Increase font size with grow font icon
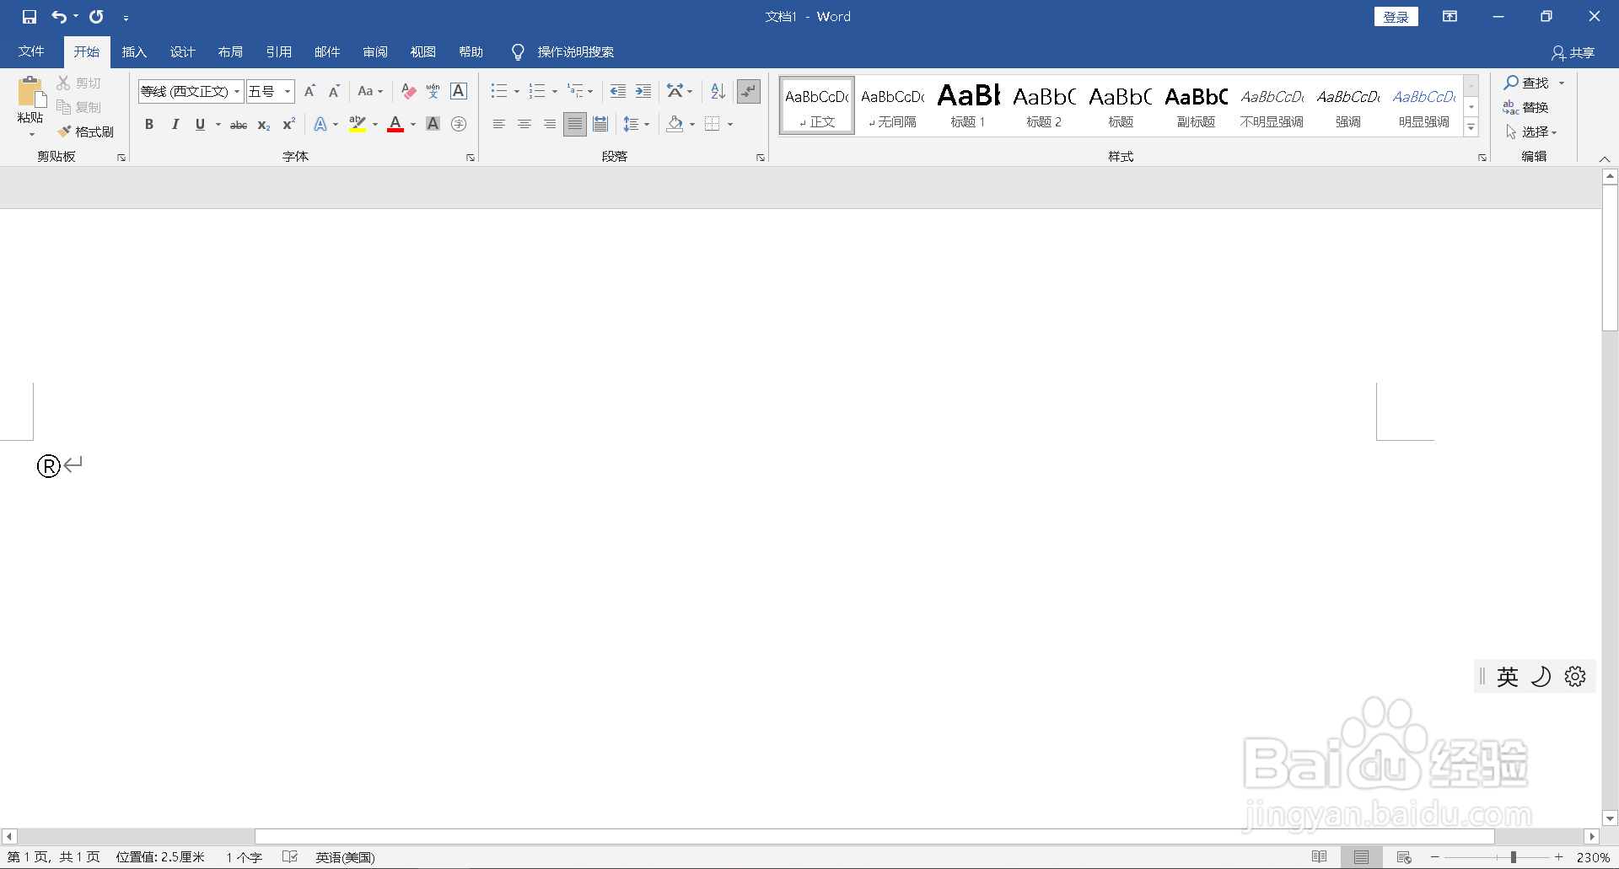 pos(309,91)
